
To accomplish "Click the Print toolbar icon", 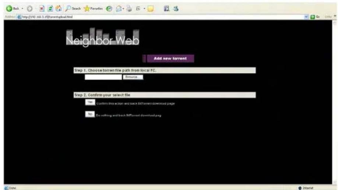I will [129, 8].
